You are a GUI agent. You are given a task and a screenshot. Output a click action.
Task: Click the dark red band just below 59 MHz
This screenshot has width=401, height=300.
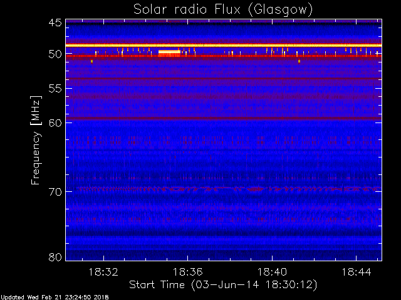pyautogui.click(x=224, y=118)
